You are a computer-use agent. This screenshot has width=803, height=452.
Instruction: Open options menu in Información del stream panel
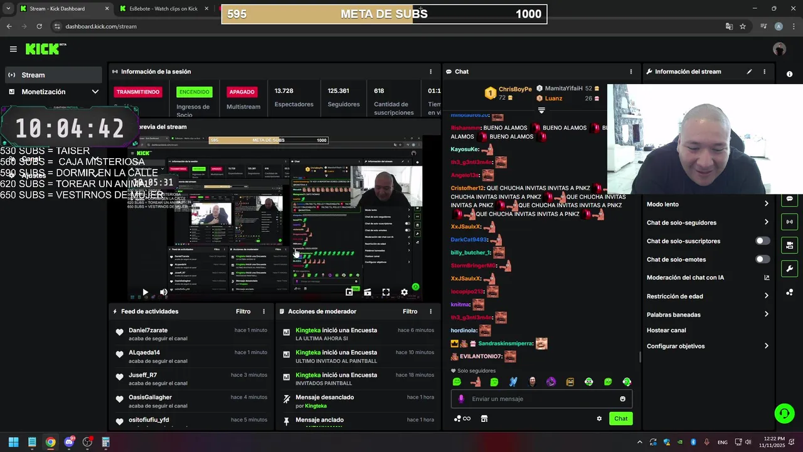click(764, 72)
